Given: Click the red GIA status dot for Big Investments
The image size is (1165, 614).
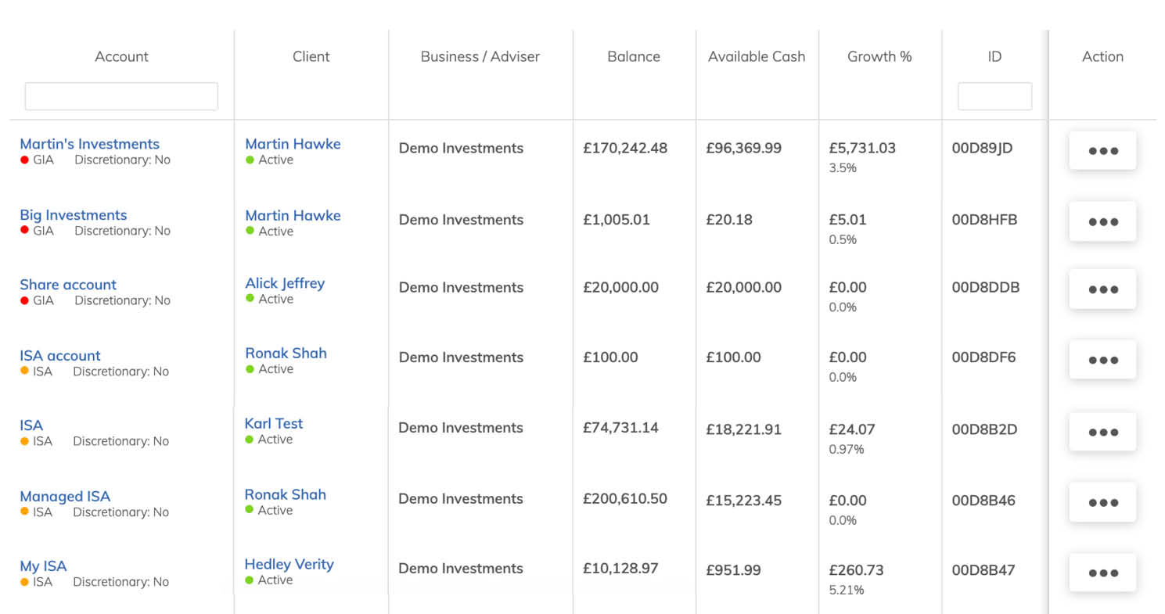Looking at the screenshot, I should (x=23, y=231).
